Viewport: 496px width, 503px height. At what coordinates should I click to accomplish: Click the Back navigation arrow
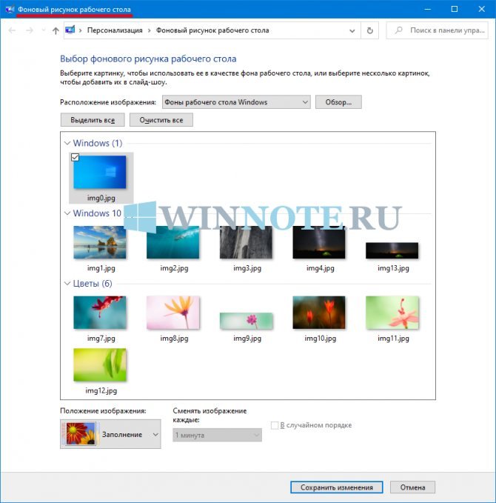coord(12,30)
